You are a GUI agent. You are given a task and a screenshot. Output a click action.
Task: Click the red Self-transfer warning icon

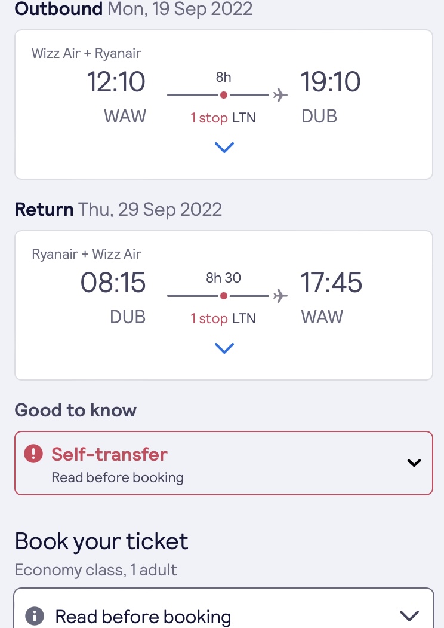[33, 454]
